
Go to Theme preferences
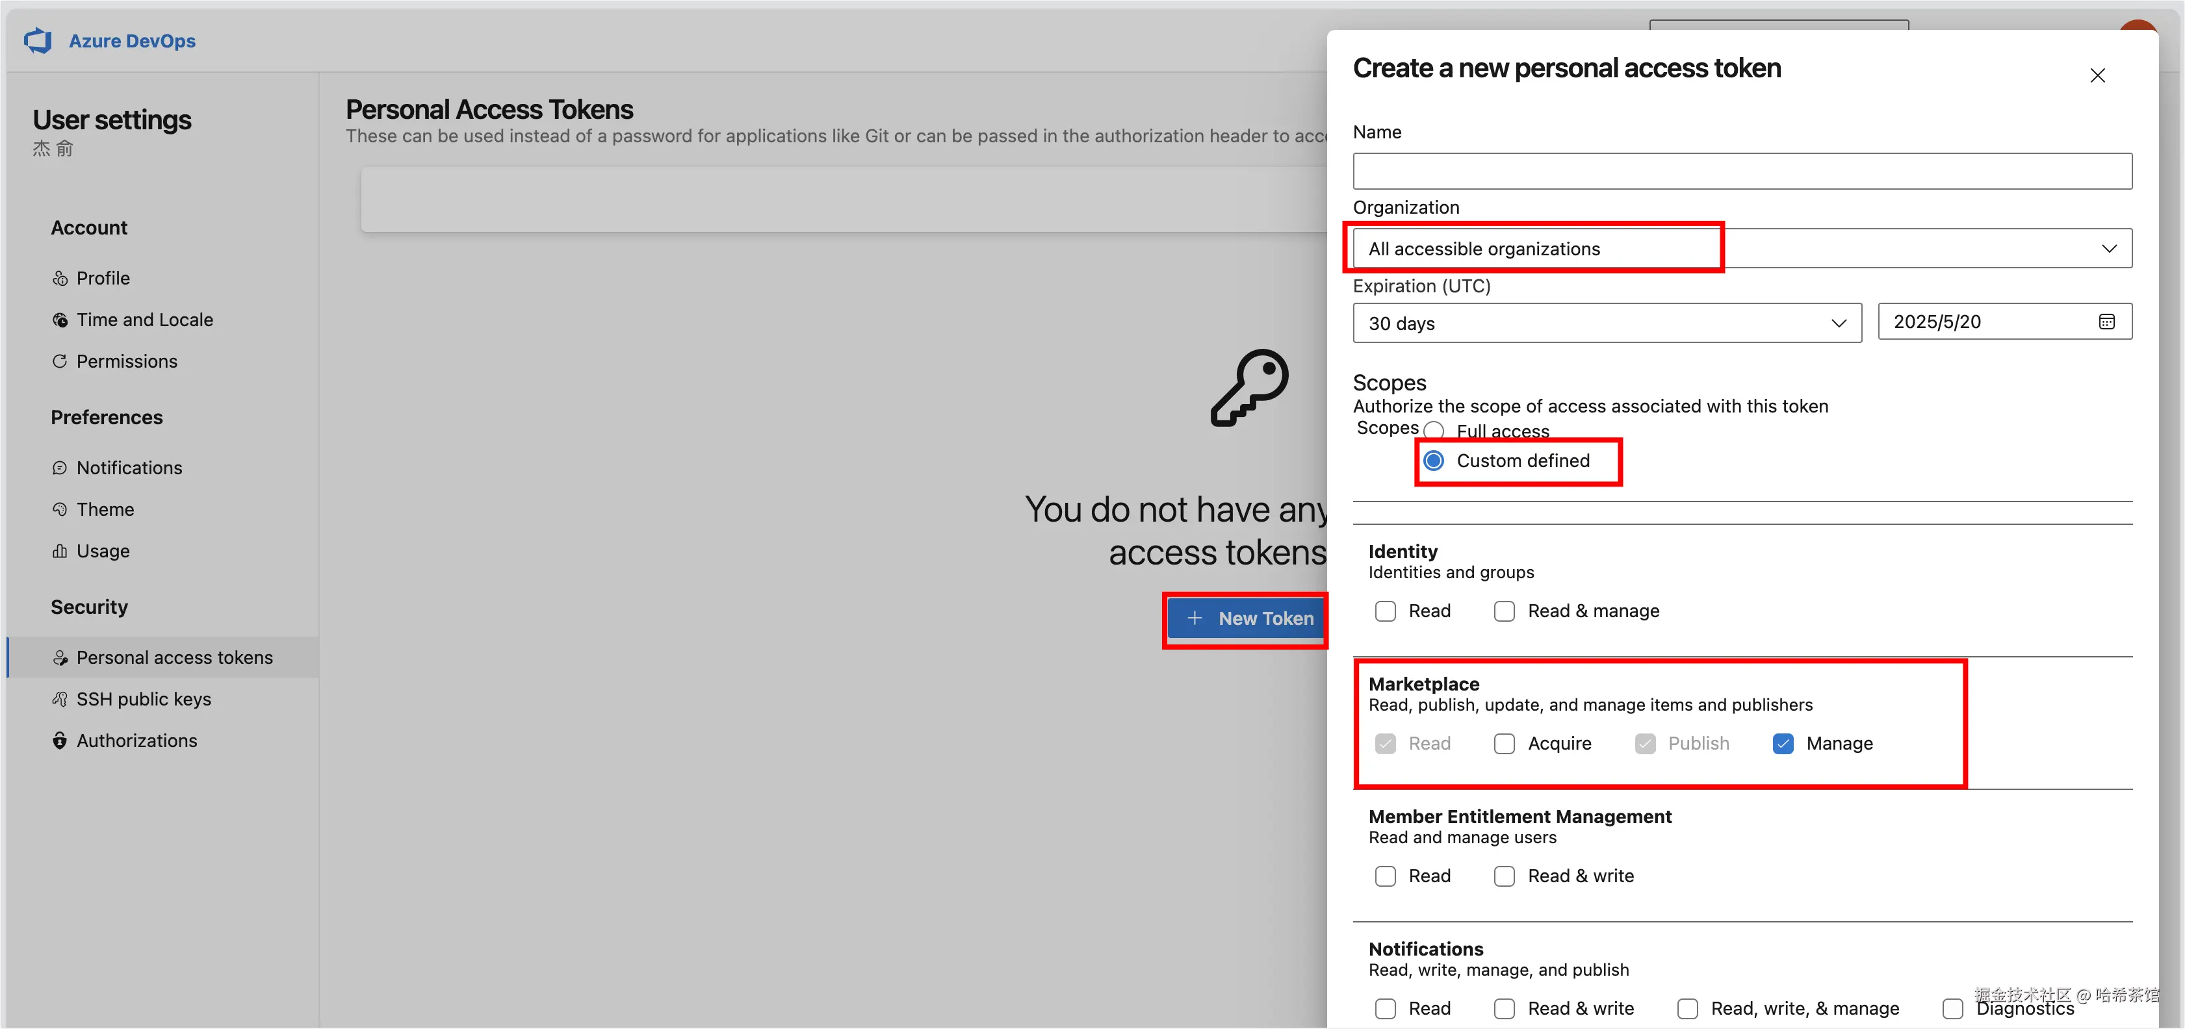[x=105, y=509]
